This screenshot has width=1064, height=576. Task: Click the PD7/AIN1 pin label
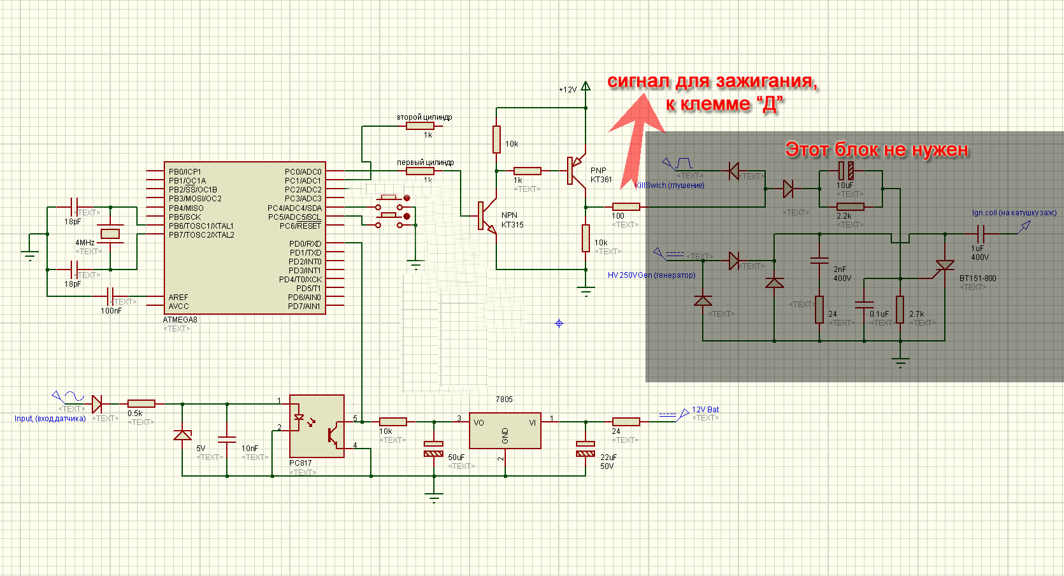(x=305, y=306)
